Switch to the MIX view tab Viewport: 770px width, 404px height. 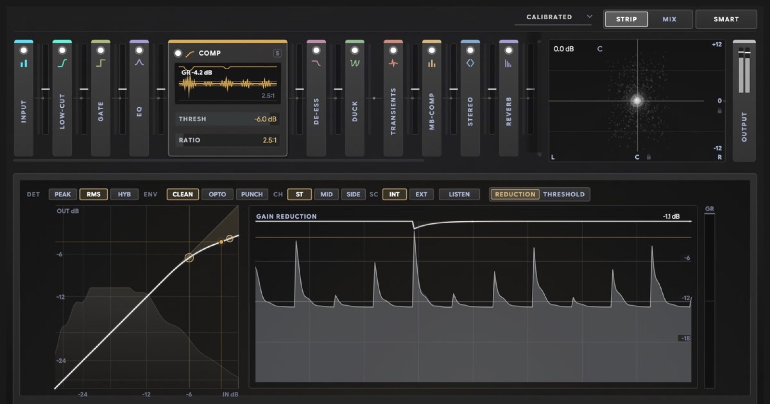669,19
